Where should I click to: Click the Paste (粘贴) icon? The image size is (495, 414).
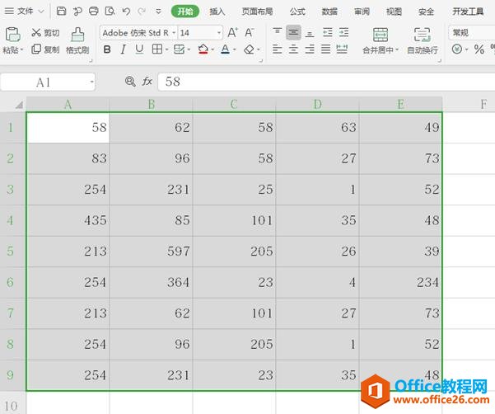click(12, 34)
